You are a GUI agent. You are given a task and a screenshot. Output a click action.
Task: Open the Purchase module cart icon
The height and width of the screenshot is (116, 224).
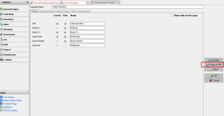1,29
